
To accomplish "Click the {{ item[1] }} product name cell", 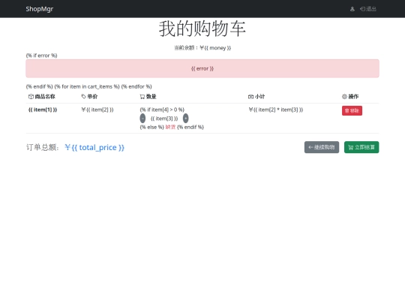I will 43,110.
